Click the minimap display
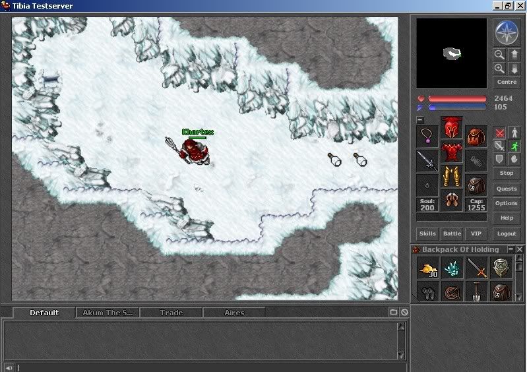Image resolution: width=527 pixels, height=372 pixels. [x=451, y=53]
